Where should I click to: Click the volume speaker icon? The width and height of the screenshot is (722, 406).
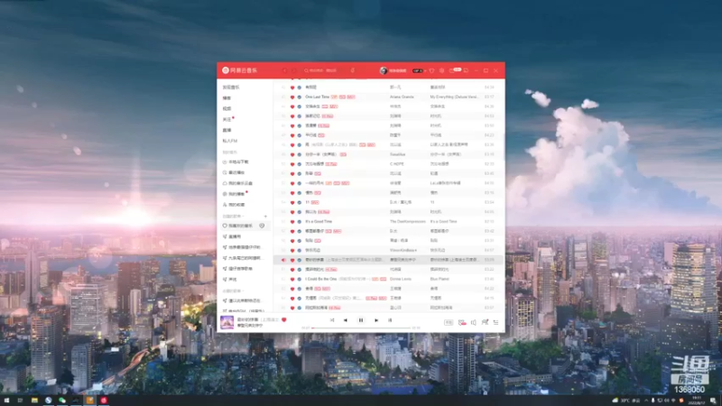pyautogui.click(x=473, y=322)
